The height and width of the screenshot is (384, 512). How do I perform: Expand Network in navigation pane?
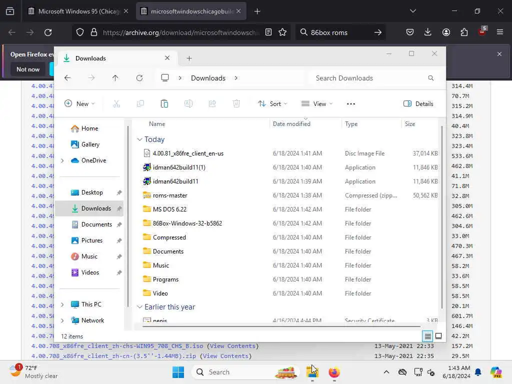(x=62, y=320)
